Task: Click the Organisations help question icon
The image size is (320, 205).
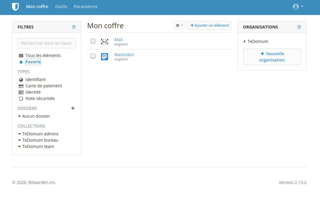Action: 299,27
